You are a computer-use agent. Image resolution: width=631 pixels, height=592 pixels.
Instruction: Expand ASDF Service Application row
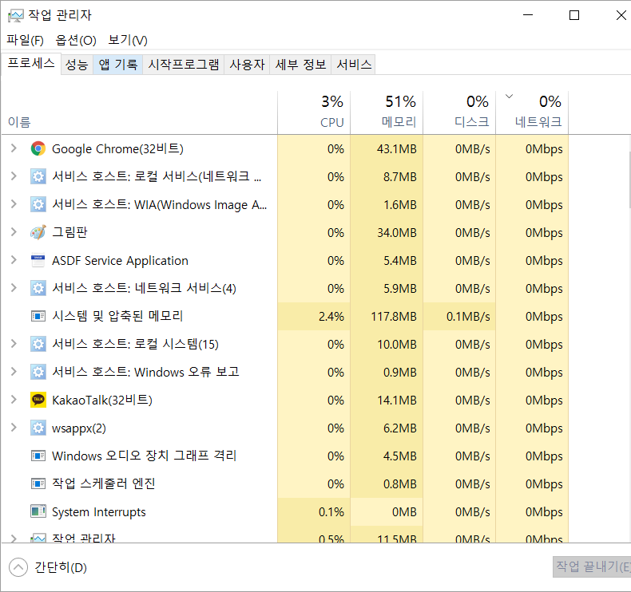14,260
